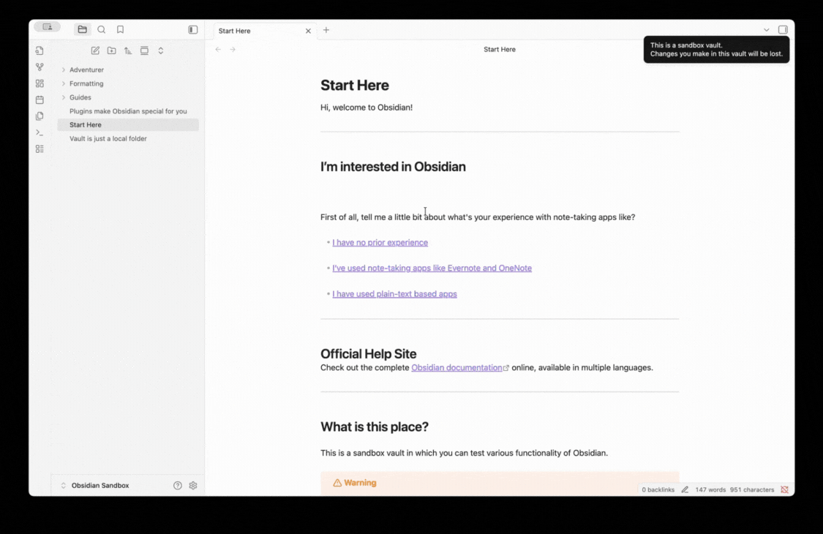Click the pencil editing mode status icon

pos(685,489)
